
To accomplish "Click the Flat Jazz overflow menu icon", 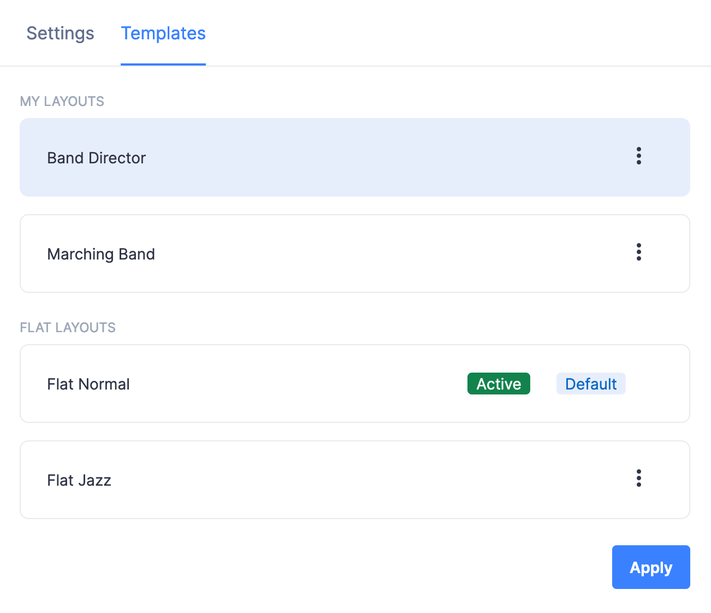I will (x=638, y=479).
